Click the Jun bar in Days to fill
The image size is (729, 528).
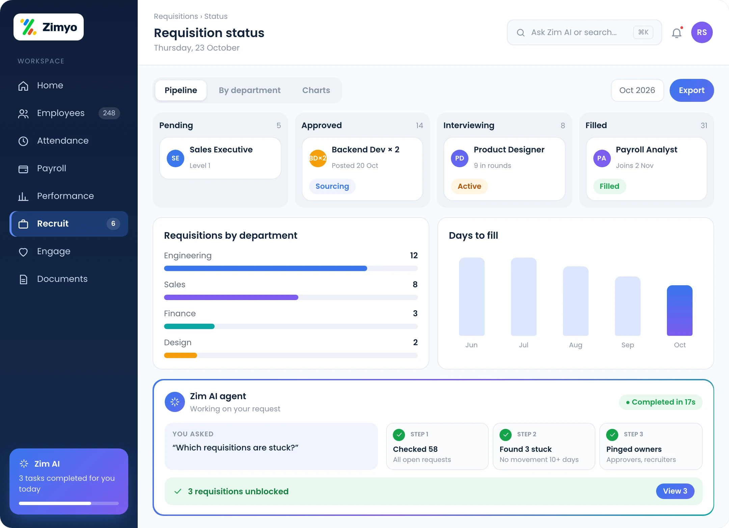point(471,297)
